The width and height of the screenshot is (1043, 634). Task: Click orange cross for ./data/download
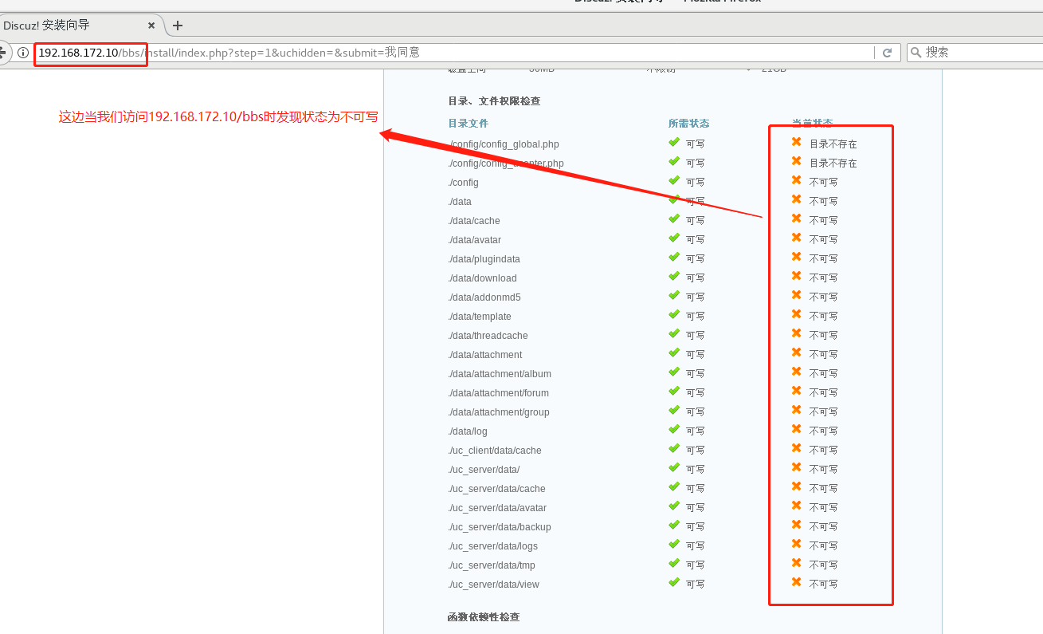coord(796,276)
